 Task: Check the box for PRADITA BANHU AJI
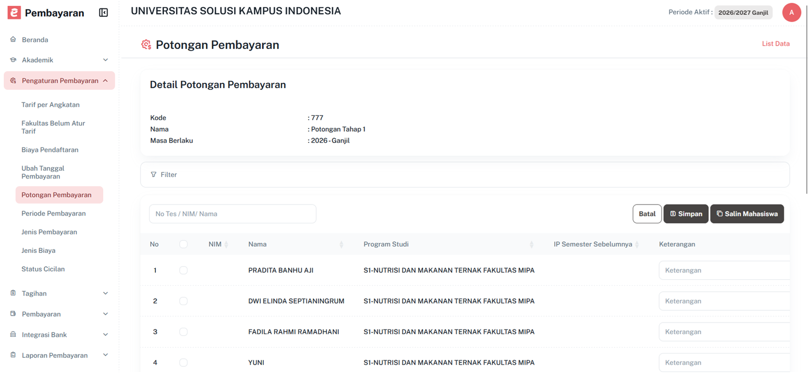[183, 270]
